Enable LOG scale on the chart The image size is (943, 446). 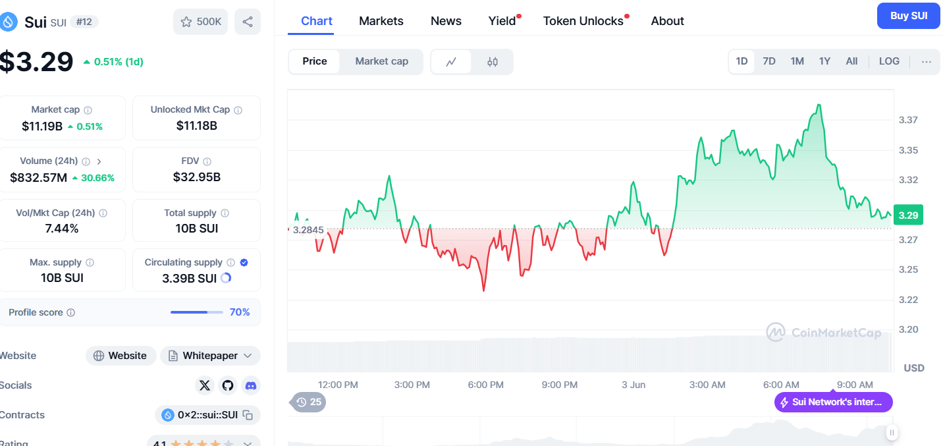889,61
